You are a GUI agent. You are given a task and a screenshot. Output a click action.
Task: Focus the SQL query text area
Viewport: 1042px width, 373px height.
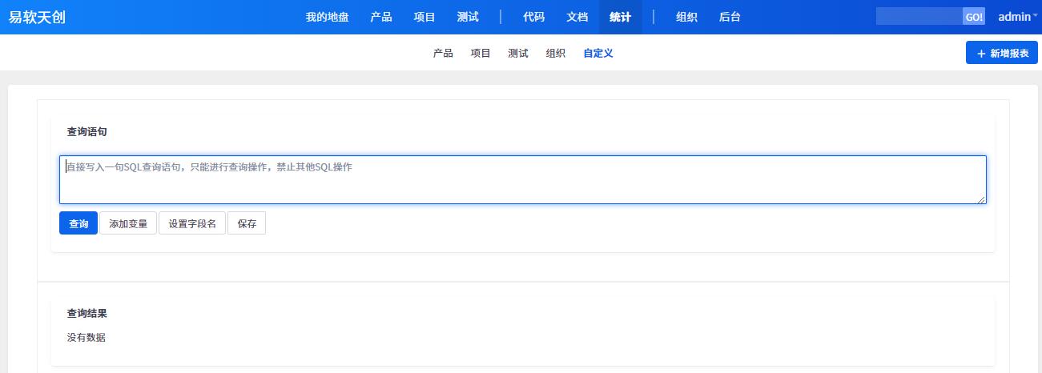[522, 180]
